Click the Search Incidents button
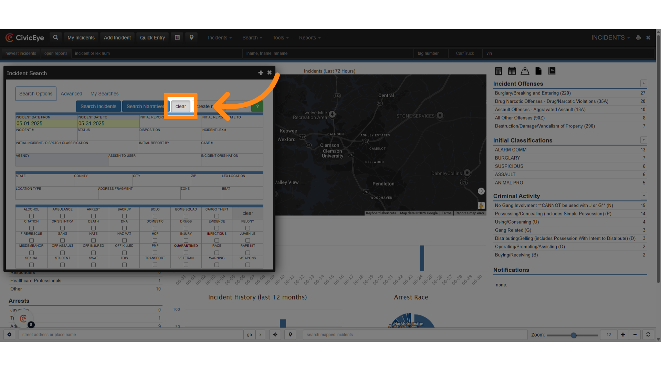Image resolution: width=661 pixels, height=371 pixels. 98,106
